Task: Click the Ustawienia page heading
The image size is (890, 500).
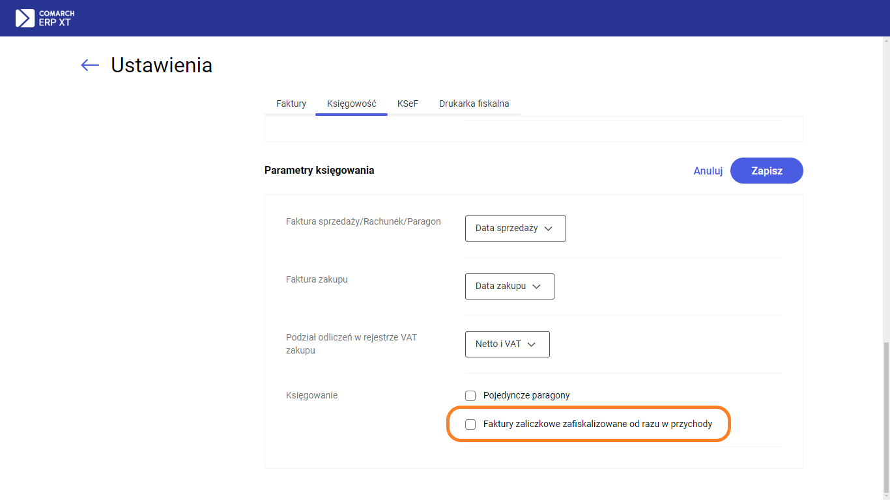Action: (162, 65)
